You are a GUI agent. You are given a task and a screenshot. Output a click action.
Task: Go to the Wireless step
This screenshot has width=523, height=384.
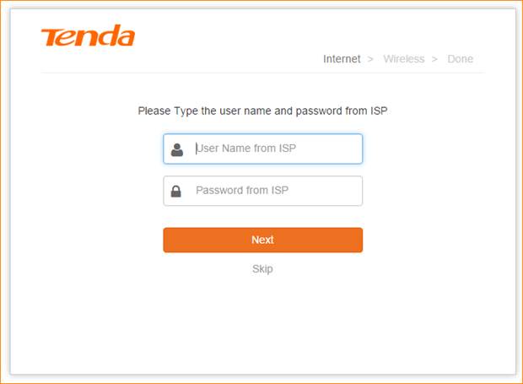click(x=403, y=59)
